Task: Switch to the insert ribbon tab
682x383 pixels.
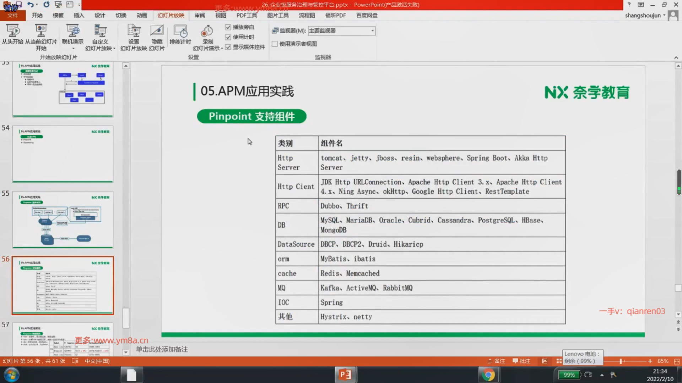Action: point(79,15)
